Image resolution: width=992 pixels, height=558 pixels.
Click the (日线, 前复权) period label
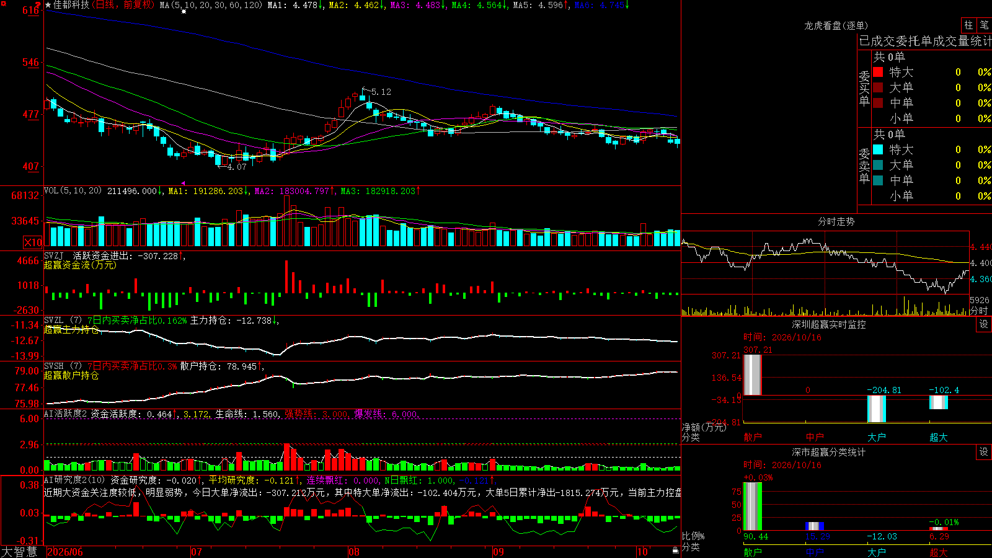(x=123, y=5)
